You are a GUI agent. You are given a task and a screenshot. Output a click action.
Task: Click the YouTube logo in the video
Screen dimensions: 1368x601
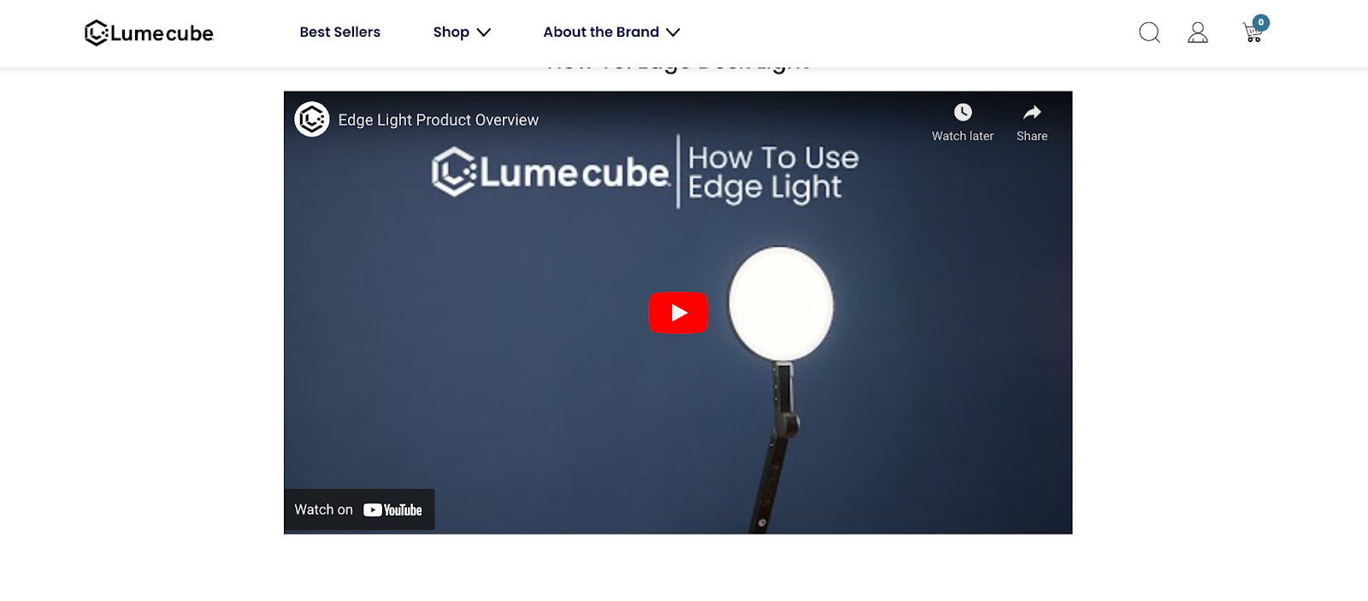(x=392, y=510)
